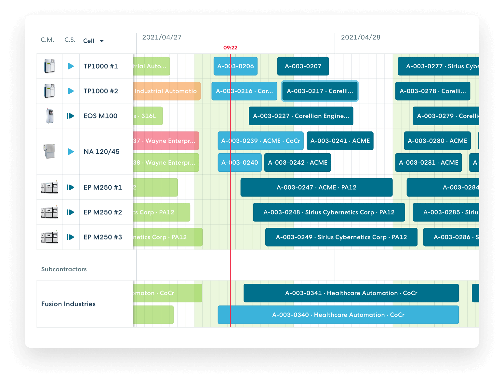Open the red Wayne Enterpr job block

166,141
